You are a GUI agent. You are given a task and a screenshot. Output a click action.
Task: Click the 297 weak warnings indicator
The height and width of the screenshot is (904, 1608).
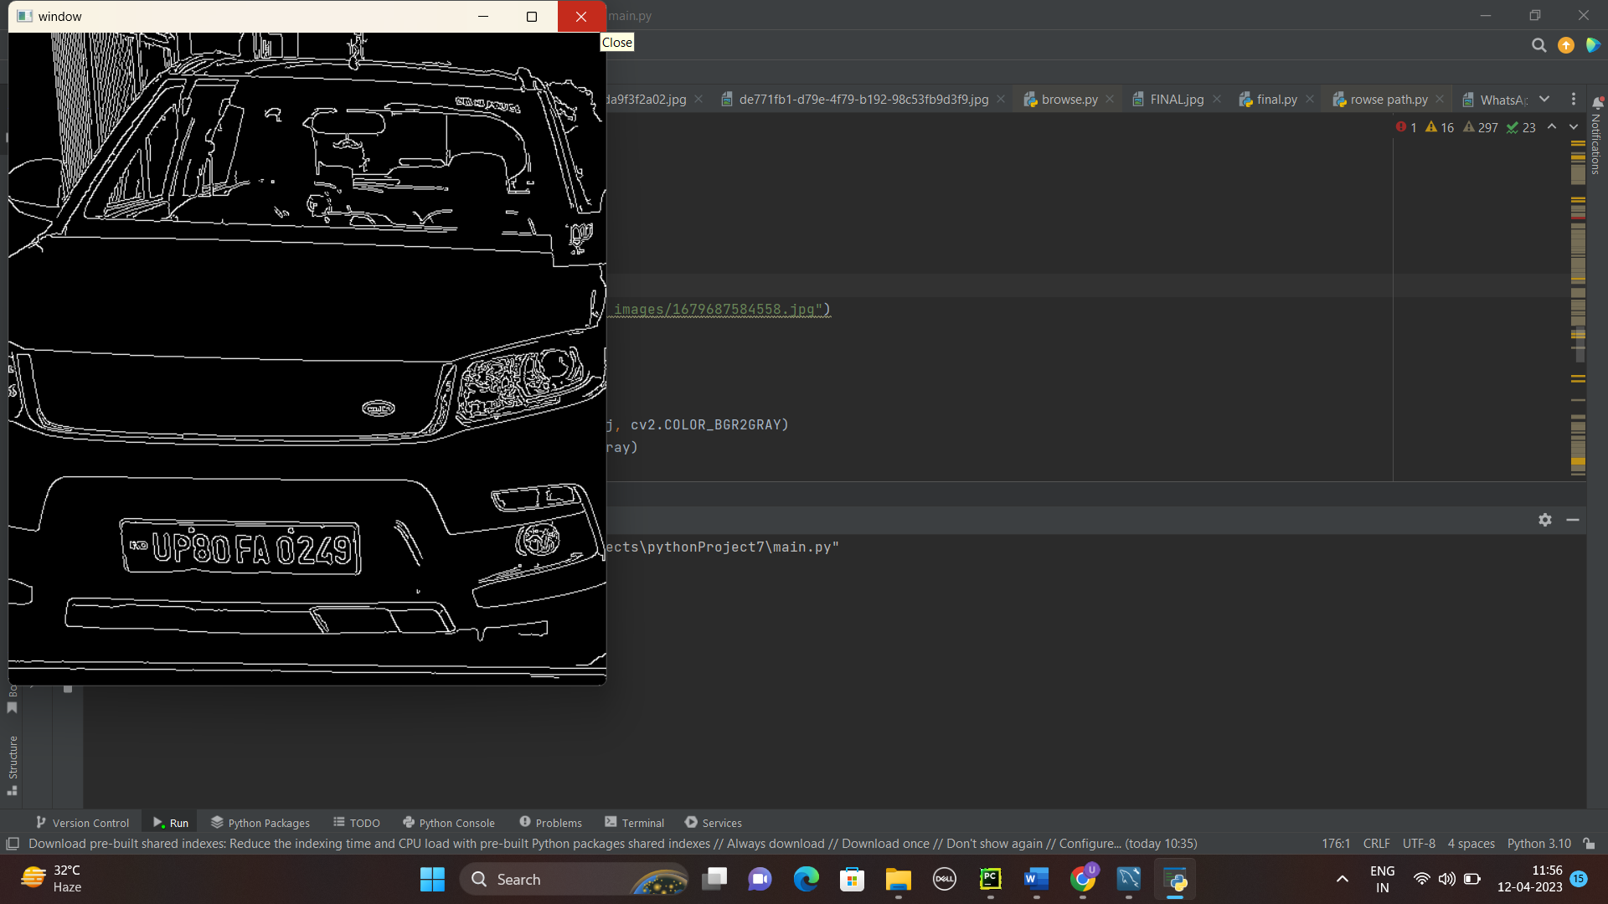pyautogui.click(x=1480, y=127)
